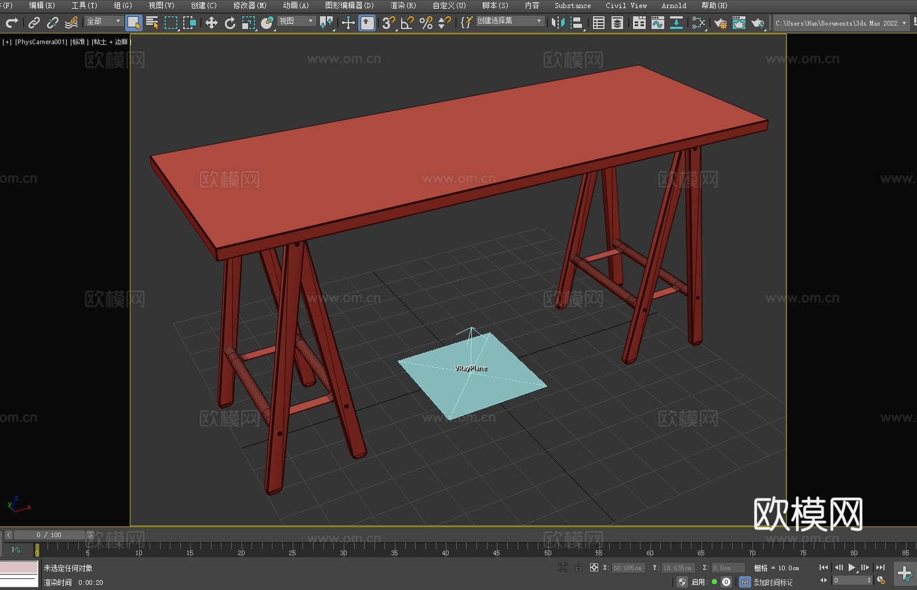Activate the Select and Scale tool
Image resolution: width=917 pixels, height=590 pixels.
pyautogui.click(x=249, y=23)
